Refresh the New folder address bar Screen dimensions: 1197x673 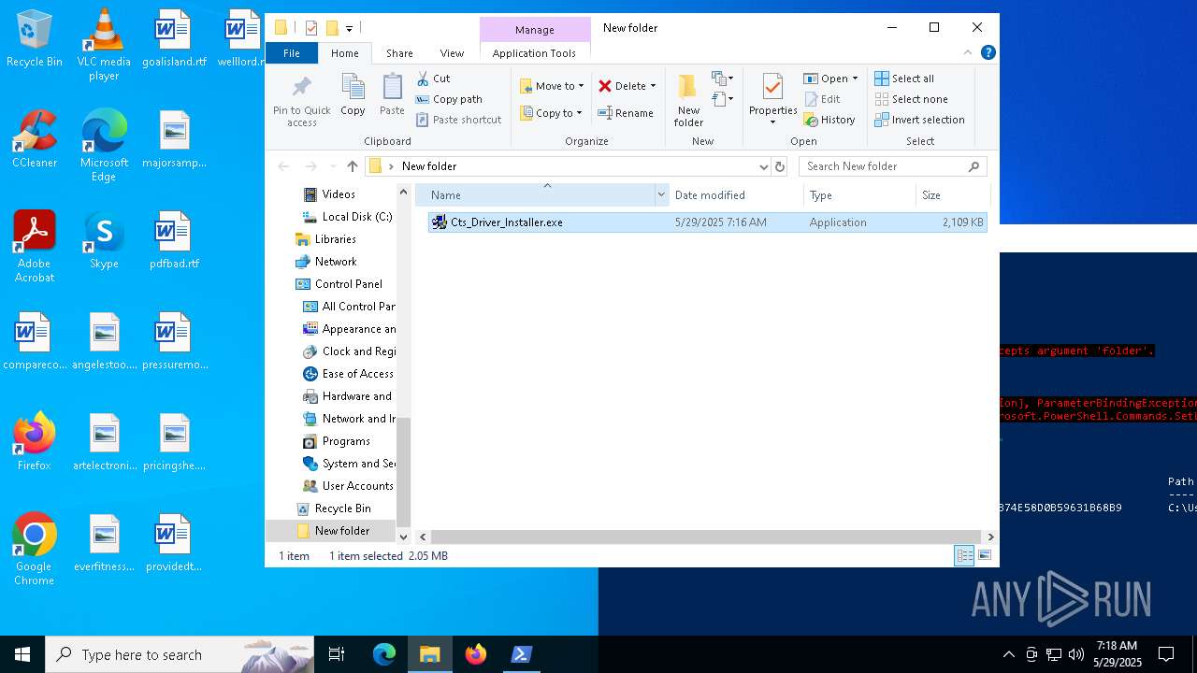[x=780, y=166]
